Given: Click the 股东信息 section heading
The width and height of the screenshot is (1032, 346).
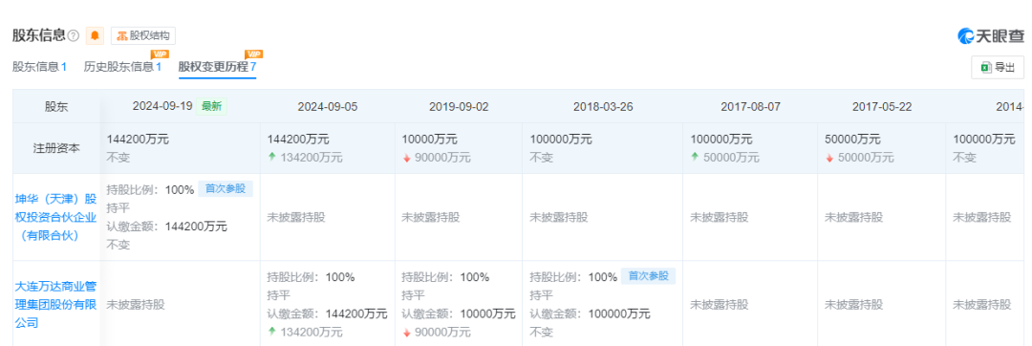Looking at the screenshot, I should pyautogui.click(x=39, y=35).
